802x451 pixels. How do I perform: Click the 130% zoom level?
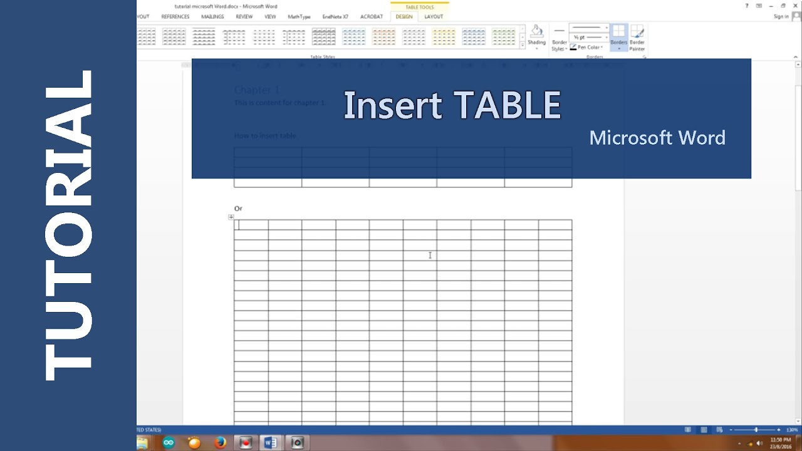793,430
